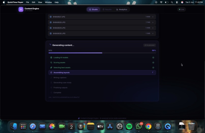
Task: Open the View menu
Action: (x=40, y=2)
